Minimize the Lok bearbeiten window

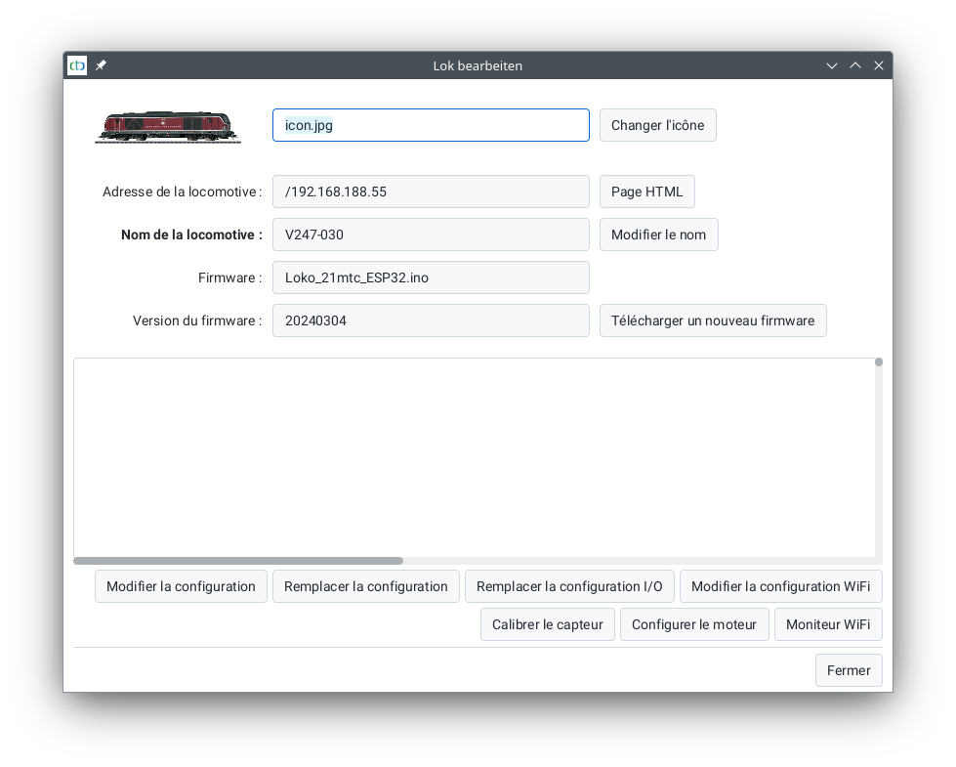(x=832, y=65)
